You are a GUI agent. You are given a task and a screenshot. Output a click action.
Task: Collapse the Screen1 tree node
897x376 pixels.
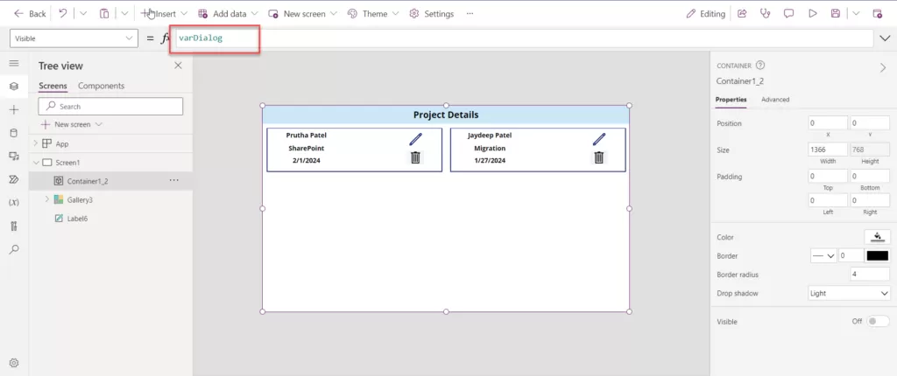pyautogui.click(x=35, y=163)
